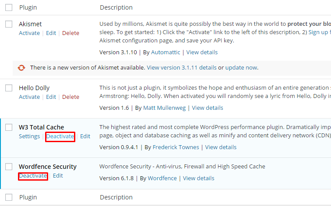Toggle the select-all checkbox in footer

9,197
